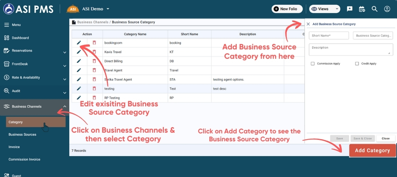Click the add message icon in header
The height and width of the screenshot is (177, 397).
[349, 9]
